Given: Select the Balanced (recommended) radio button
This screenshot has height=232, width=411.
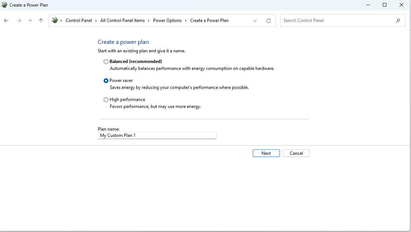Looking at the screenshot, I should click(x=106, y=61).
